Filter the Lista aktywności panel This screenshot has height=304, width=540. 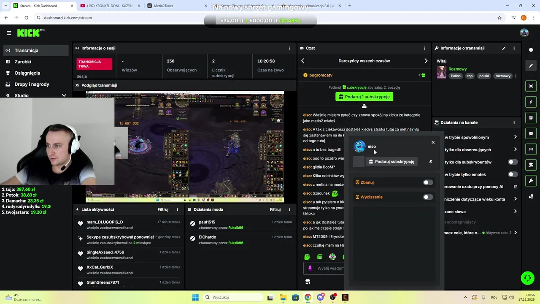tap(163, 209)
